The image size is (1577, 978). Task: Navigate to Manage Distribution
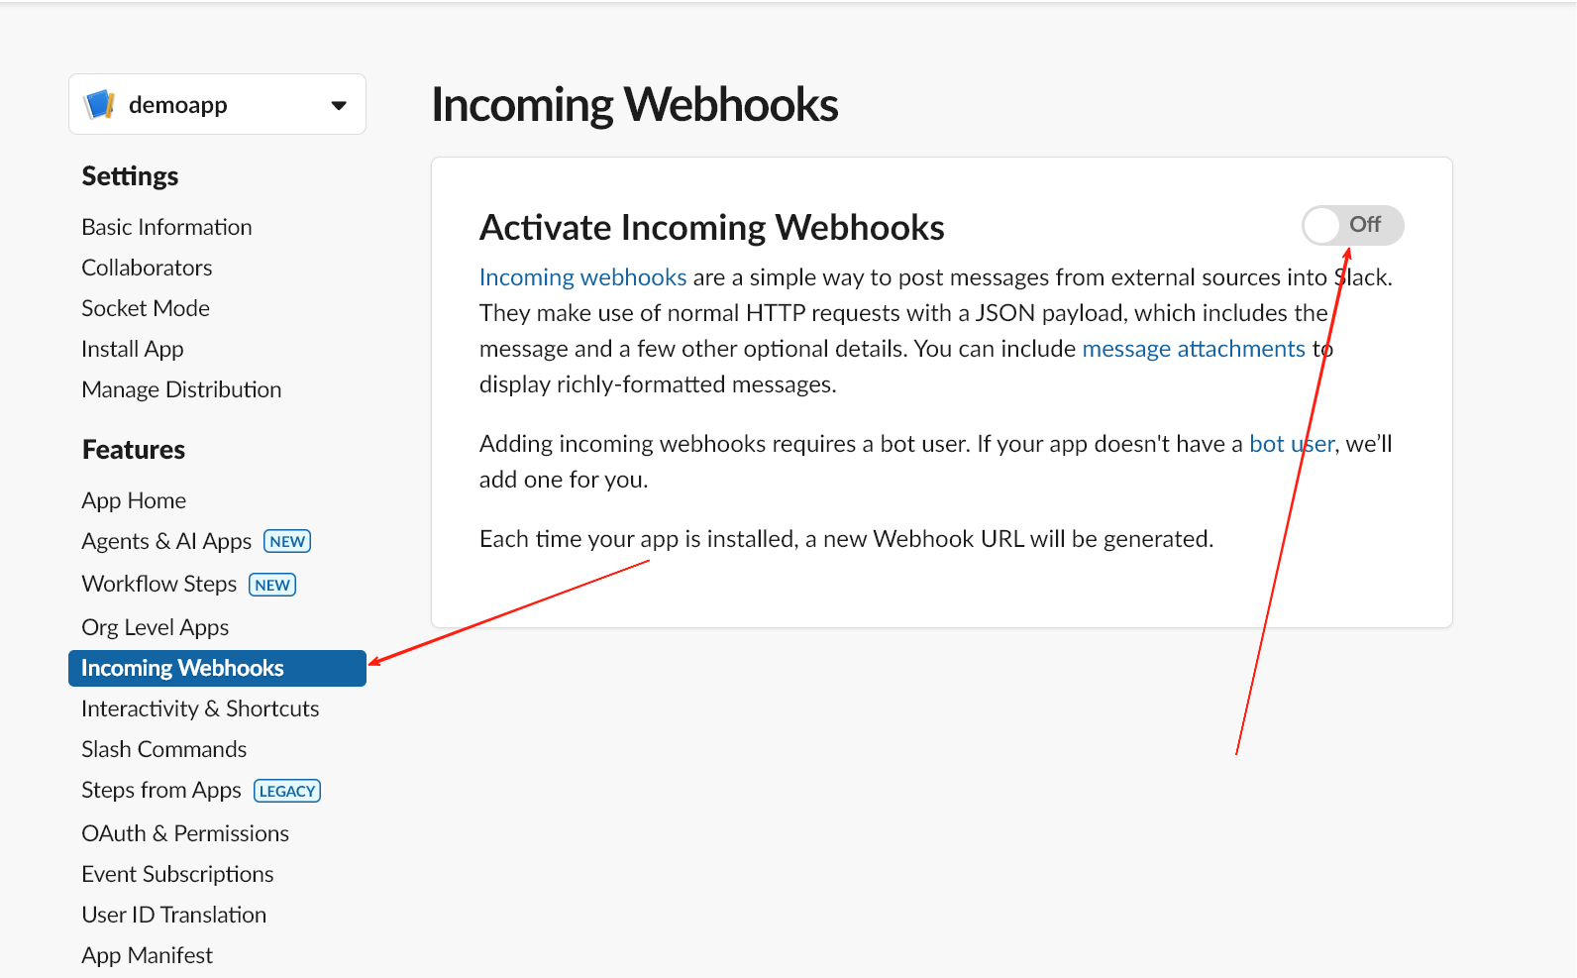click(181, 389)
